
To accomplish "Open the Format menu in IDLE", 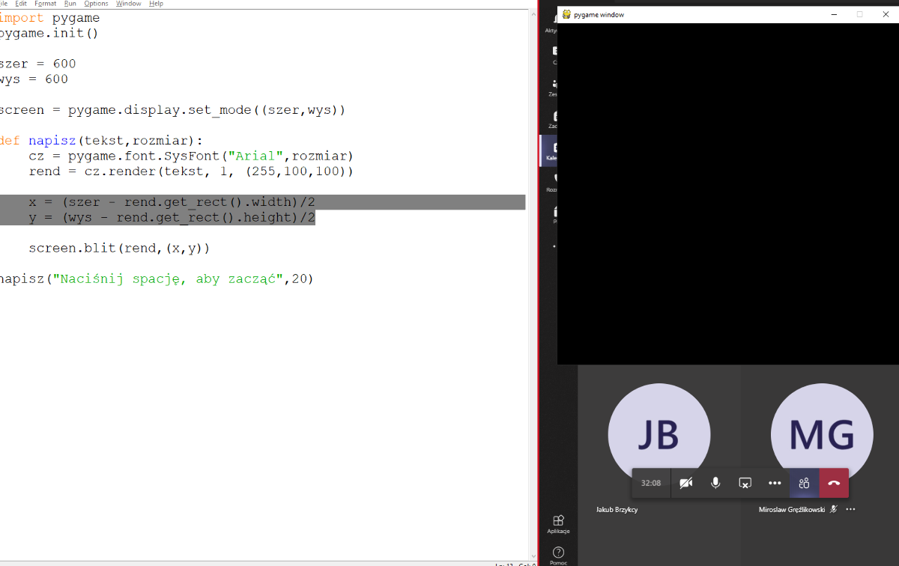I will click(45, 4).
